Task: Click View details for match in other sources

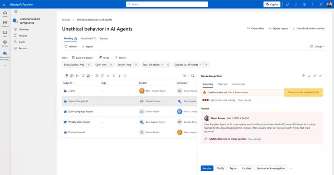Action: coord(254,139)
